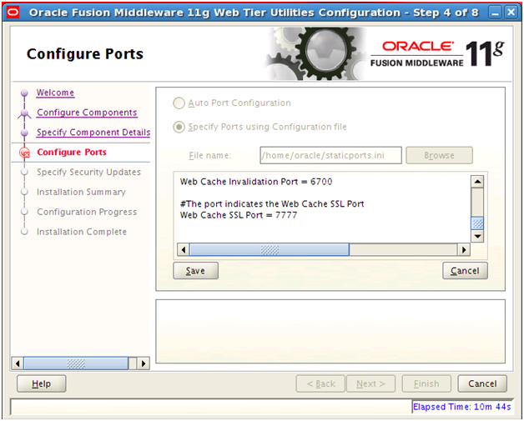Click the Browse button
The height and width of the screenshot is (421, 524).
point(439,155)
